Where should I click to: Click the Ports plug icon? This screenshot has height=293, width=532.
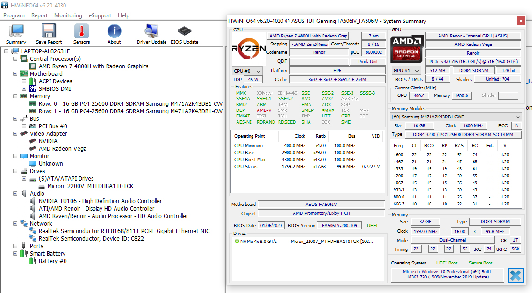[x=23, y=246]
